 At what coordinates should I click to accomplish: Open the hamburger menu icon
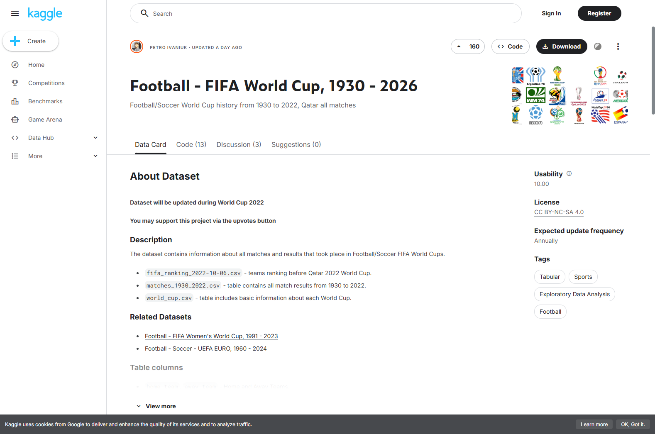coord(15,13)
